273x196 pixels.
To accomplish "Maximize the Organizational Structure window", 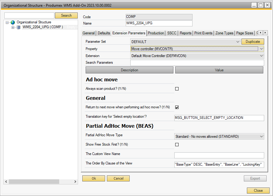I will (261, 5).
